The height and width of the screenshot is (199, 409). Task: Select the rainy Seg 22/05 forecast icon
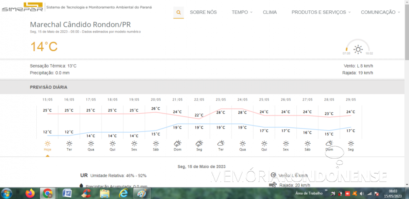tap(199, 143)
